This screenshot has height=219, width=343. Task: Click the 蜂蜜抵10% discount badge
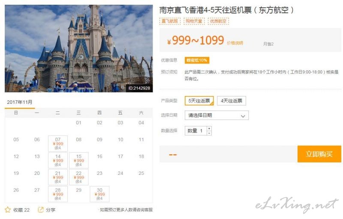click(x=197, y=60)
